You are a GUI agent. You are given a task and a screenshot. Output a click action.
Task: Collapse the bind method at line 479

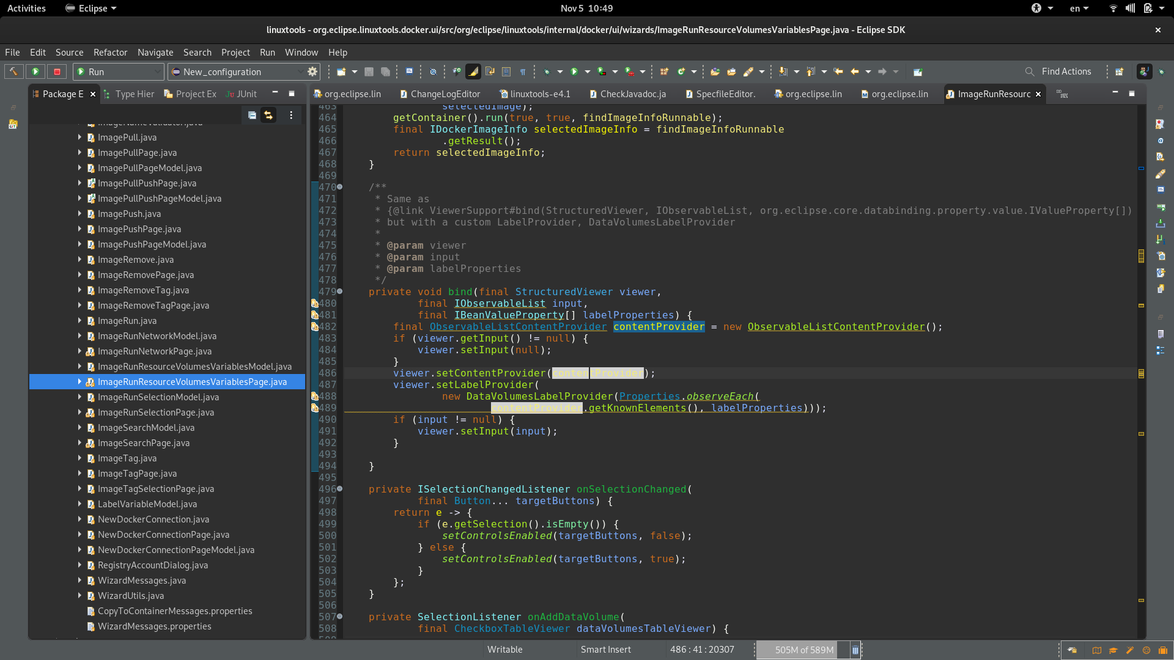[x=340, y=291]
